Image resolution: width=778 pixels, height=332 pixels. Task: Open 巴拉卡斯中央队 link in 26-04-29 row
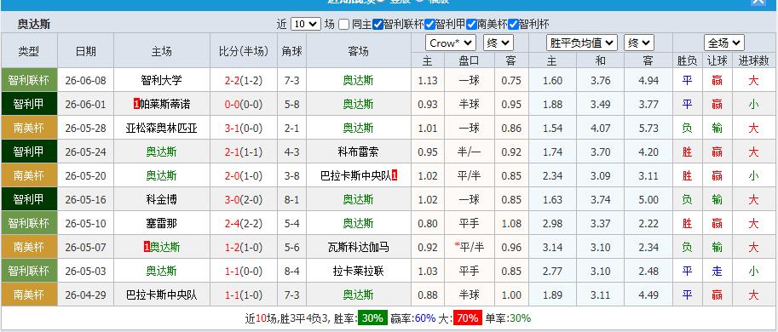tap(162, 295)
